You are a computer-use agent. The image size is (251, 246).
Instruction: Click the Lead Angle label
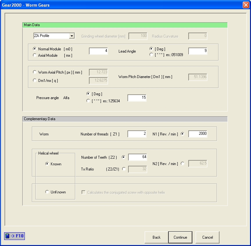127,51
